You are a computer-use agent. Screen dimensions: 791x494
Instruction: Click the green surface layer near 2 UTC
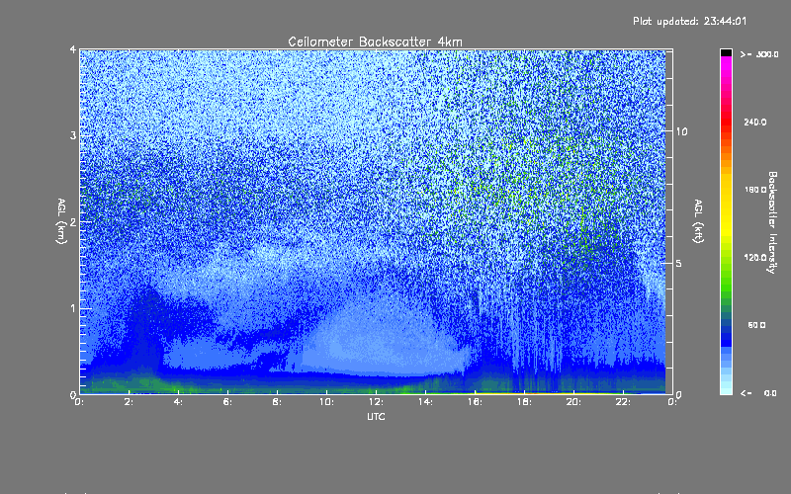(129, 385)
